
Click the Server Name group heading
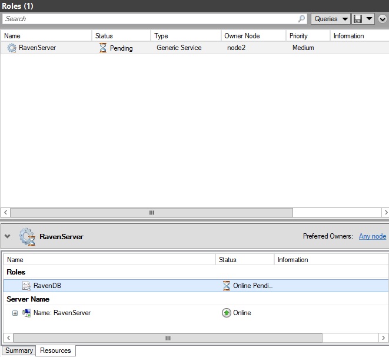pyautogui.click(x=28, y=299)
